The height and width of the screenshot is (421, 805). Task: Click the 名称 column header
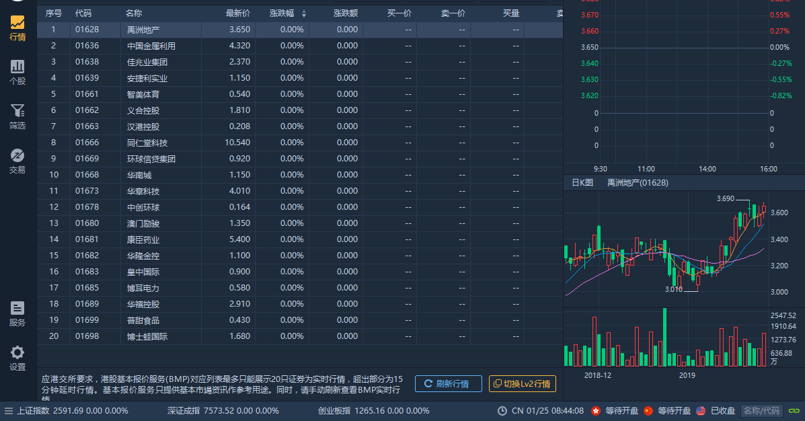133,13
